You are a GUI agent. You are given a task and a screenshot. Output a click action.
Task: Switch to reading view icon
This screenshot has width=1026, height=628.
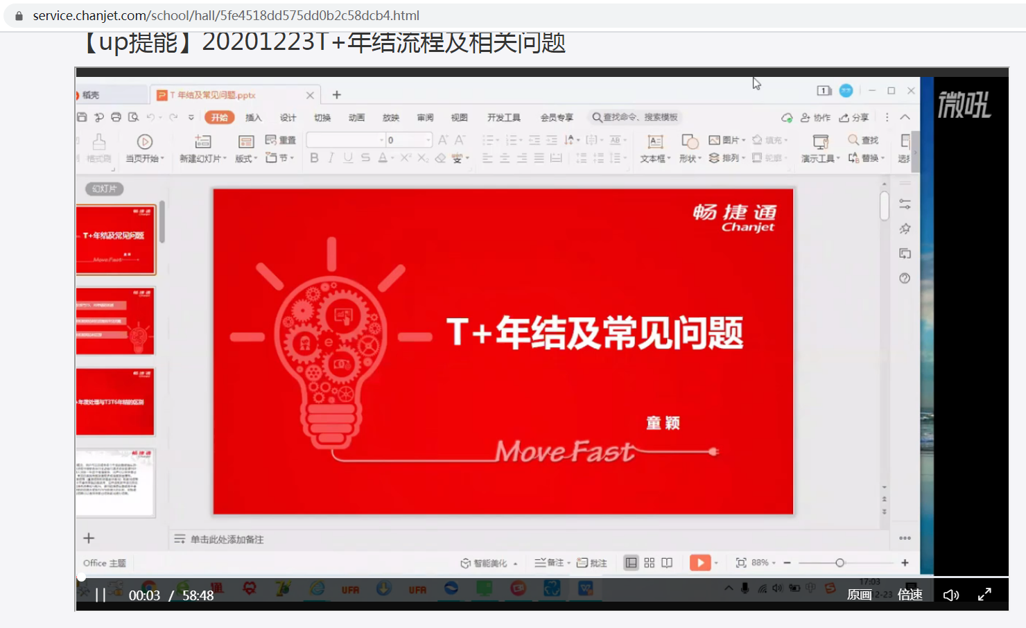tap(667, 563)
